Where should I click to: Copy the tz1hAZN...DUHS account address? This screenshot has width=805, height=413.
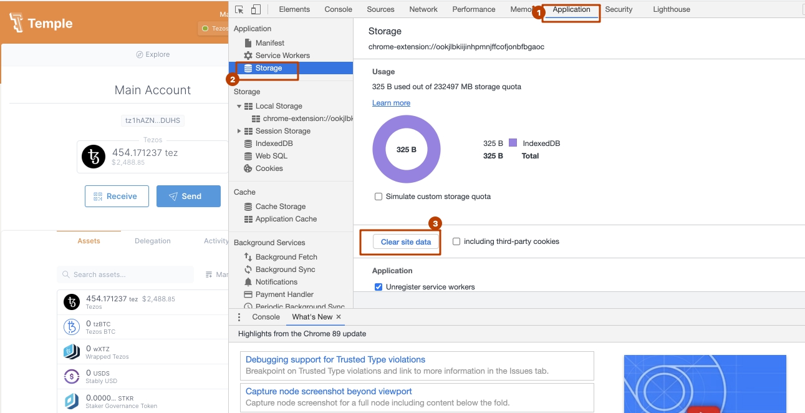(x=153, y=121)
